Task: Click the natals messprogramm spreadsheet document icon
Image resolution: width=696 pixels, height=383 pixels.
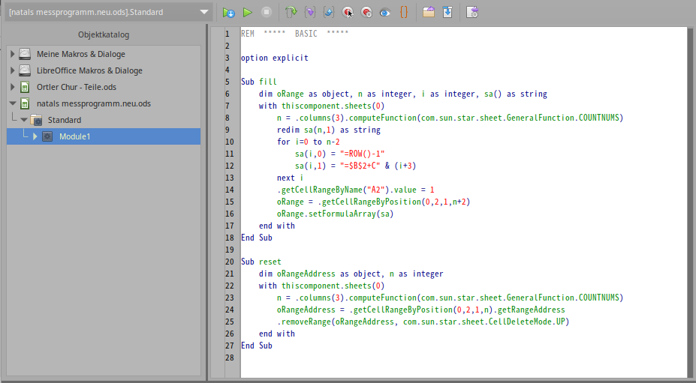Action: 25,103
